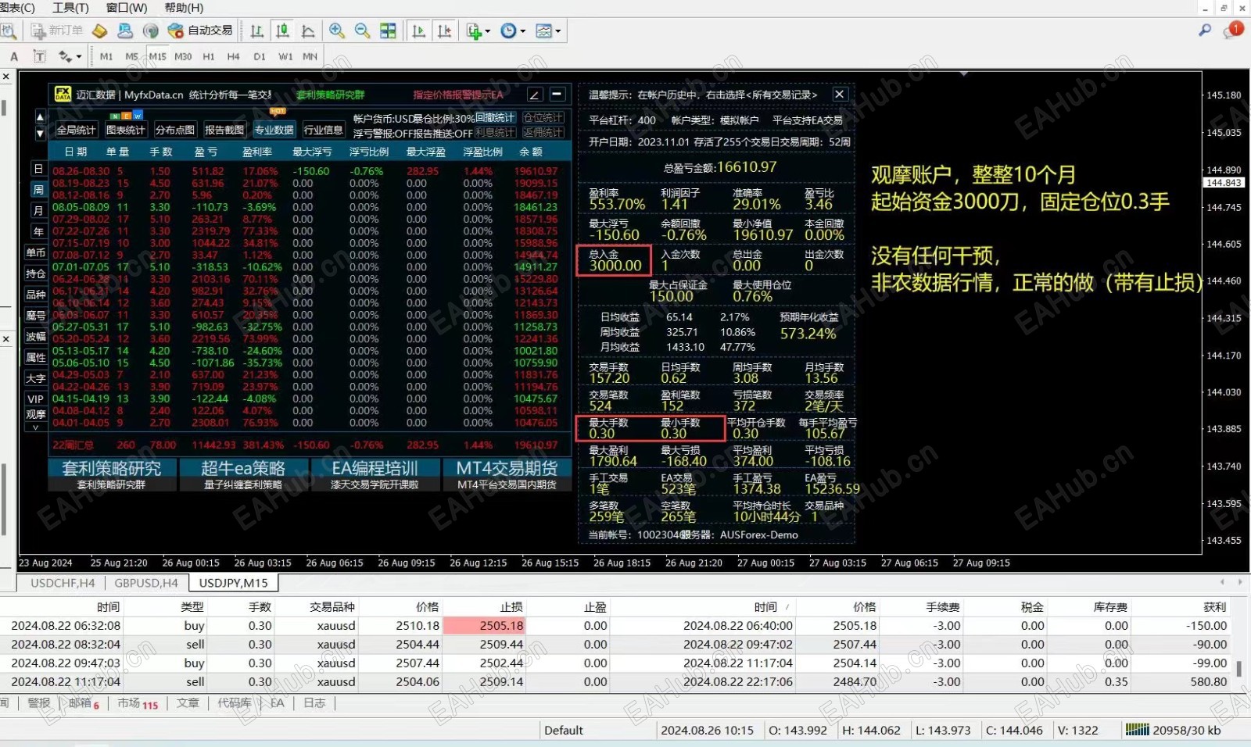Select the M15 timeframe button

(158, 56)
